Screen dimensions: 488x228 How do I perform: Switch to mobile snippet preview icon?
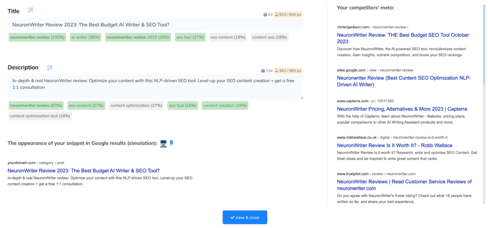[x=172, y=143]
